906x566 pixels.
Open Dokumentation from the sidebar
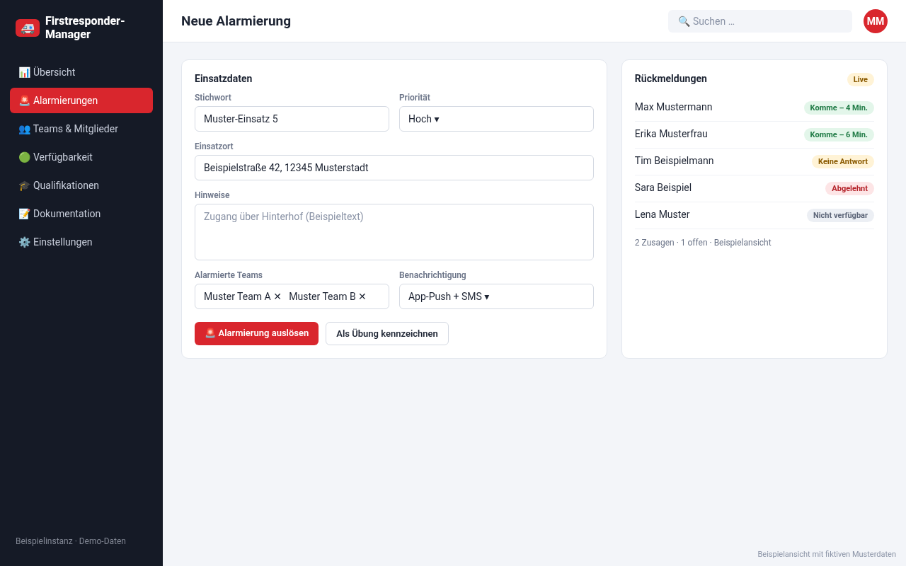tap(81, 214)
